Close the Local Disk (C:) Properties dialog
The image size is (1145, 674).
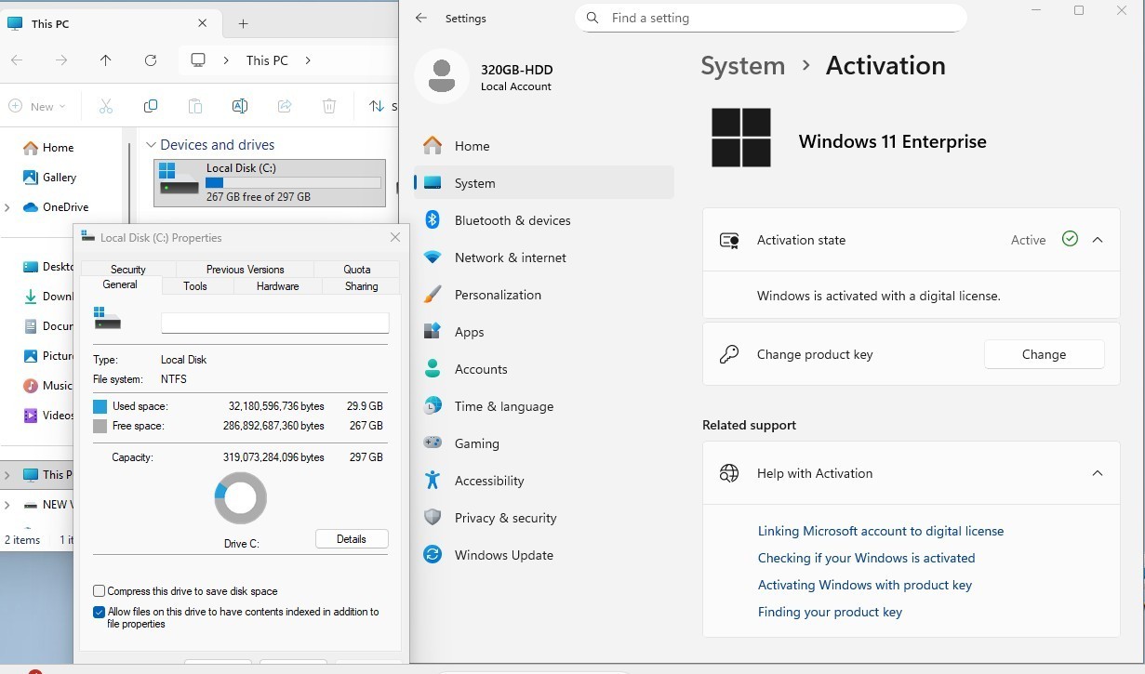(395, 237)
